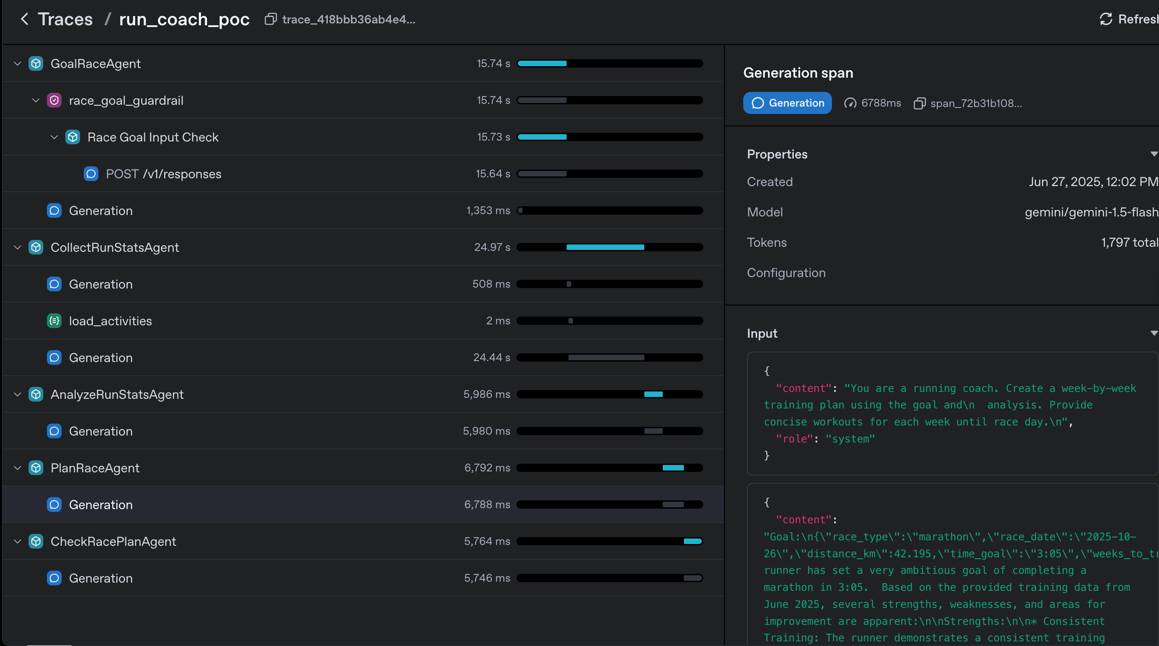The width and height of the screenshot is (1159, 646).
Task: Click the POST /v1/responses chat icon
Action: click(91, 174)
